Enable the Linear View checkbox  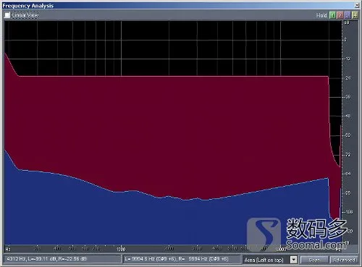(x=7, y=15)
